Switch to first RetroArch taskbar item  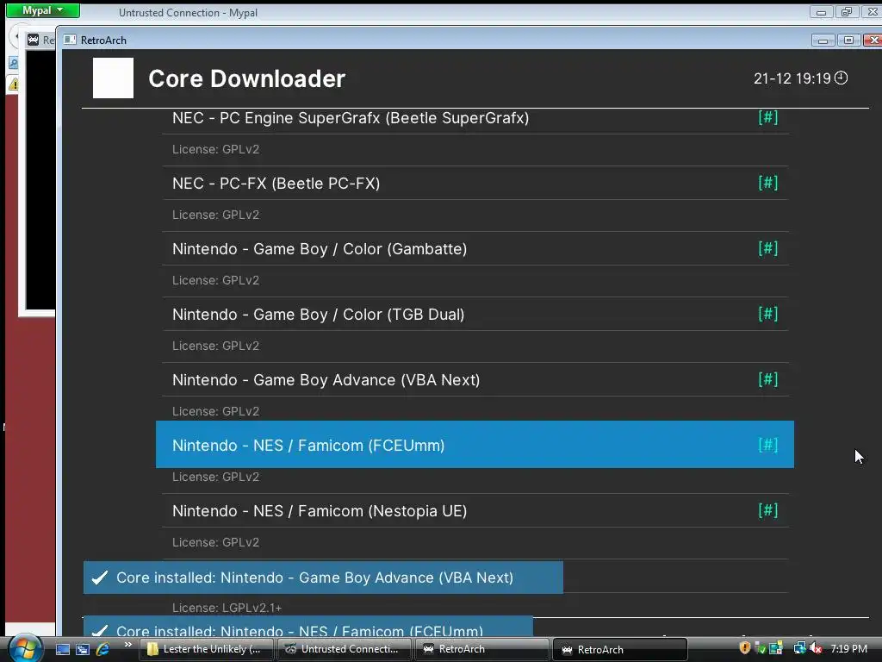[482, 649]
